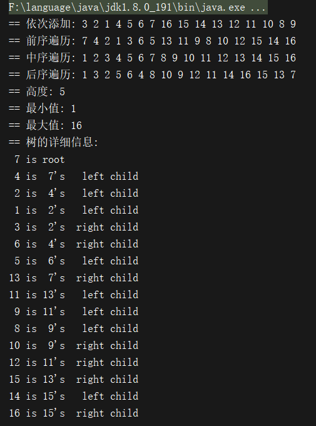Viewport: 316px width, 426px height.
Task: Click '3 is 2's right child' line
Action: click(76, 227)
